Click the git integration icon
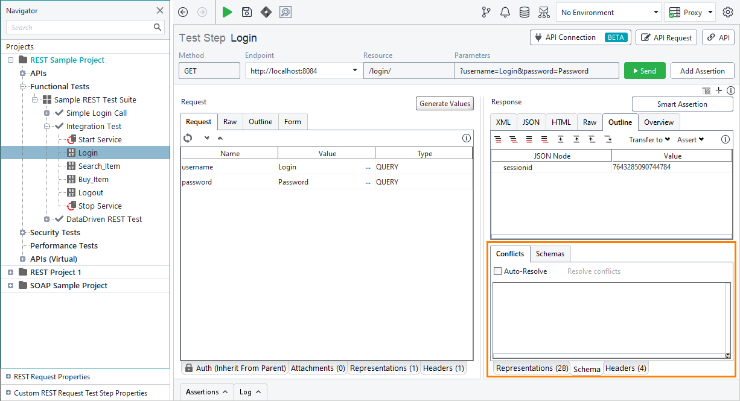 pos(486,12)
